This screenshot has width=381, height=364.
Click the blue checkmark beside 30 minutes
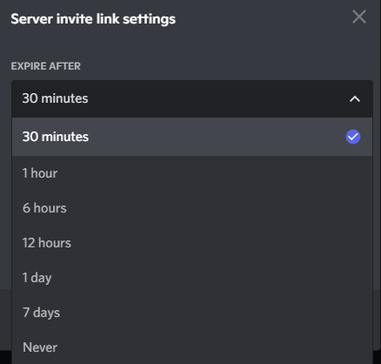pos(353,137)
